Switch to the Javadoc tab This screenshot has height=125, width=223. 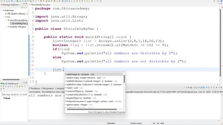(60, 88)
